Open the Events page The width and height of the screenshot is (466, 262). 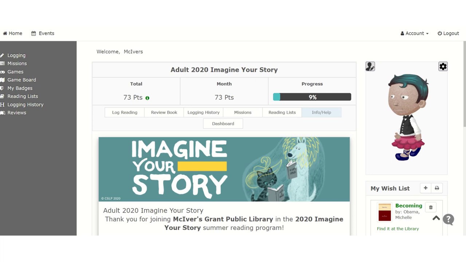43,33
